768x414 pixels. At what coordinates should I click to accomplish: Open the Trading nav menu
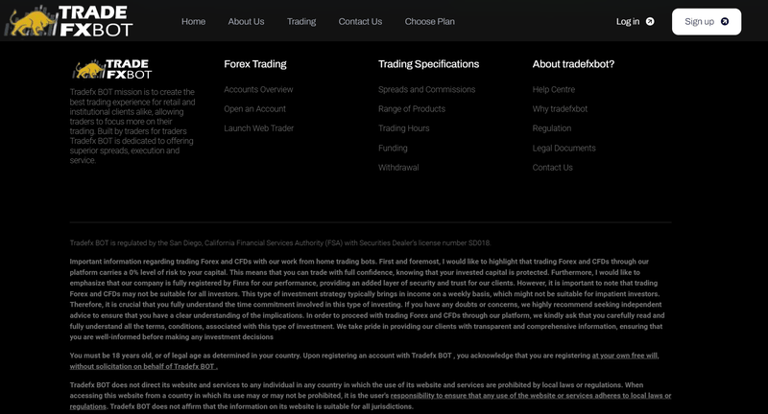pyautogui.click(x=301, y=21)
